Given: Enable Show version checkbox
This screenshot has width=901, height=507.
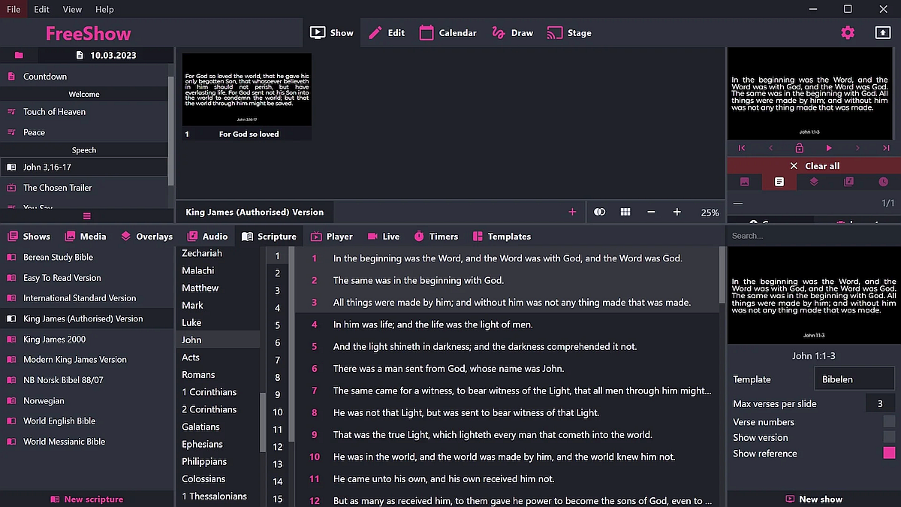Looking at the screenshot, I should pyautogui.click(x=889, y=437).
